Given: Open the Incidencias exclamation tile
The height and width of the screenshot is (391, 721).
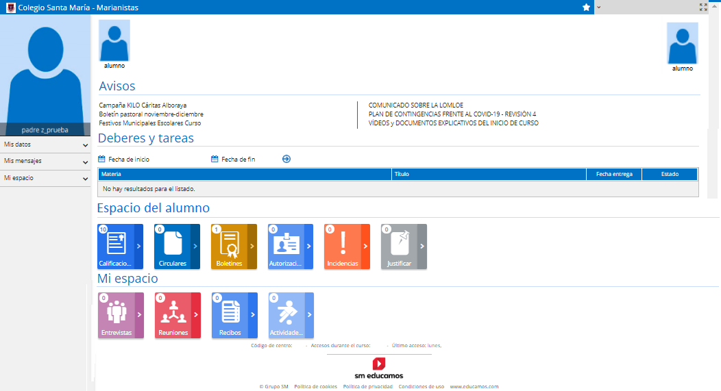Looking at the screenshot, I should (x=342, y=247).
